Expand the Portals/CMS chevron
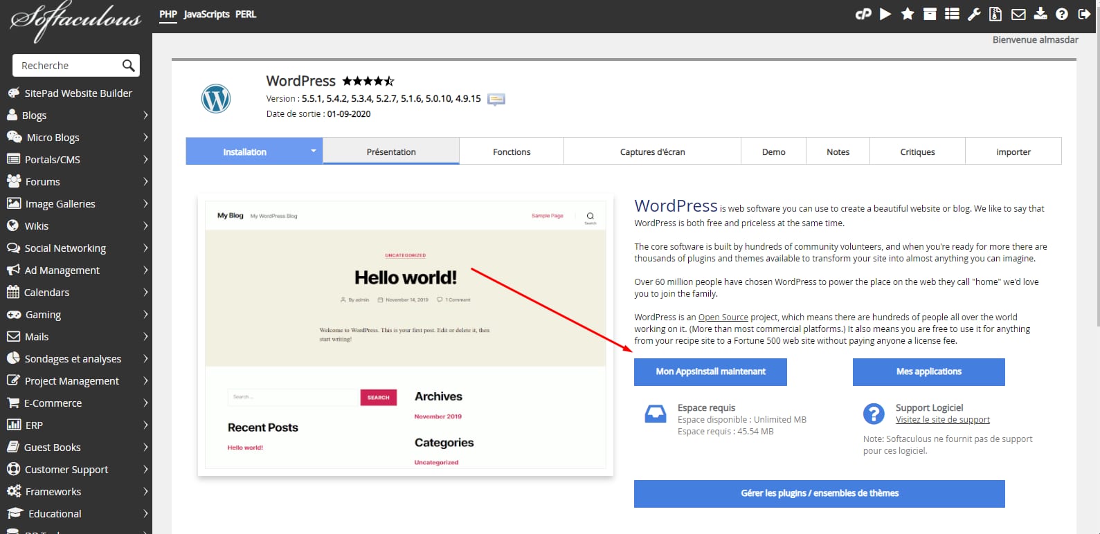1100x534 pixels. point(145,159)
